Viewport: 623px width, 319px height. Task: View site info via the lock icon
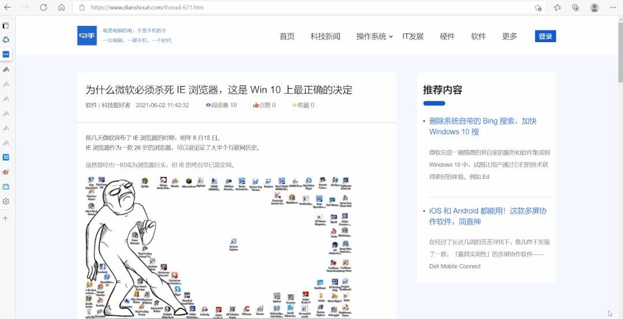pos(82,7)
